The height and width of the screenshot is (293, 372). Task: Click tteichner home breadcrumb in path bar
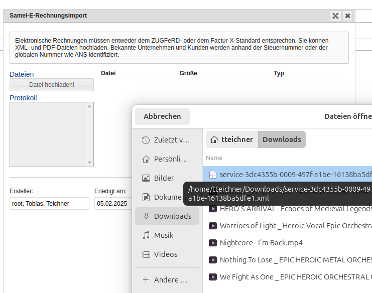pyautogui.click(x=231, y=139)
